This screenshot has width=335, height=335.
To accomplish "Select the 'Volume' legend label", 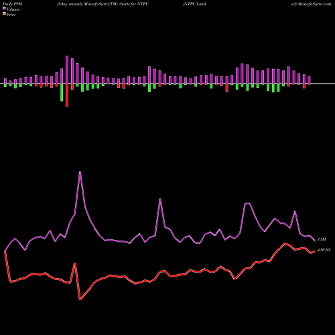I will [13, 9].
